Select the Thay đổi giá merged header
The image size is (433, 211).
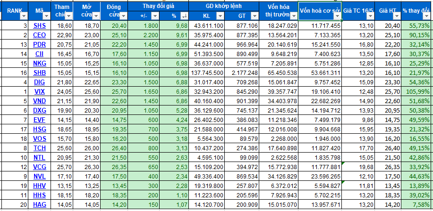point(158,6)
